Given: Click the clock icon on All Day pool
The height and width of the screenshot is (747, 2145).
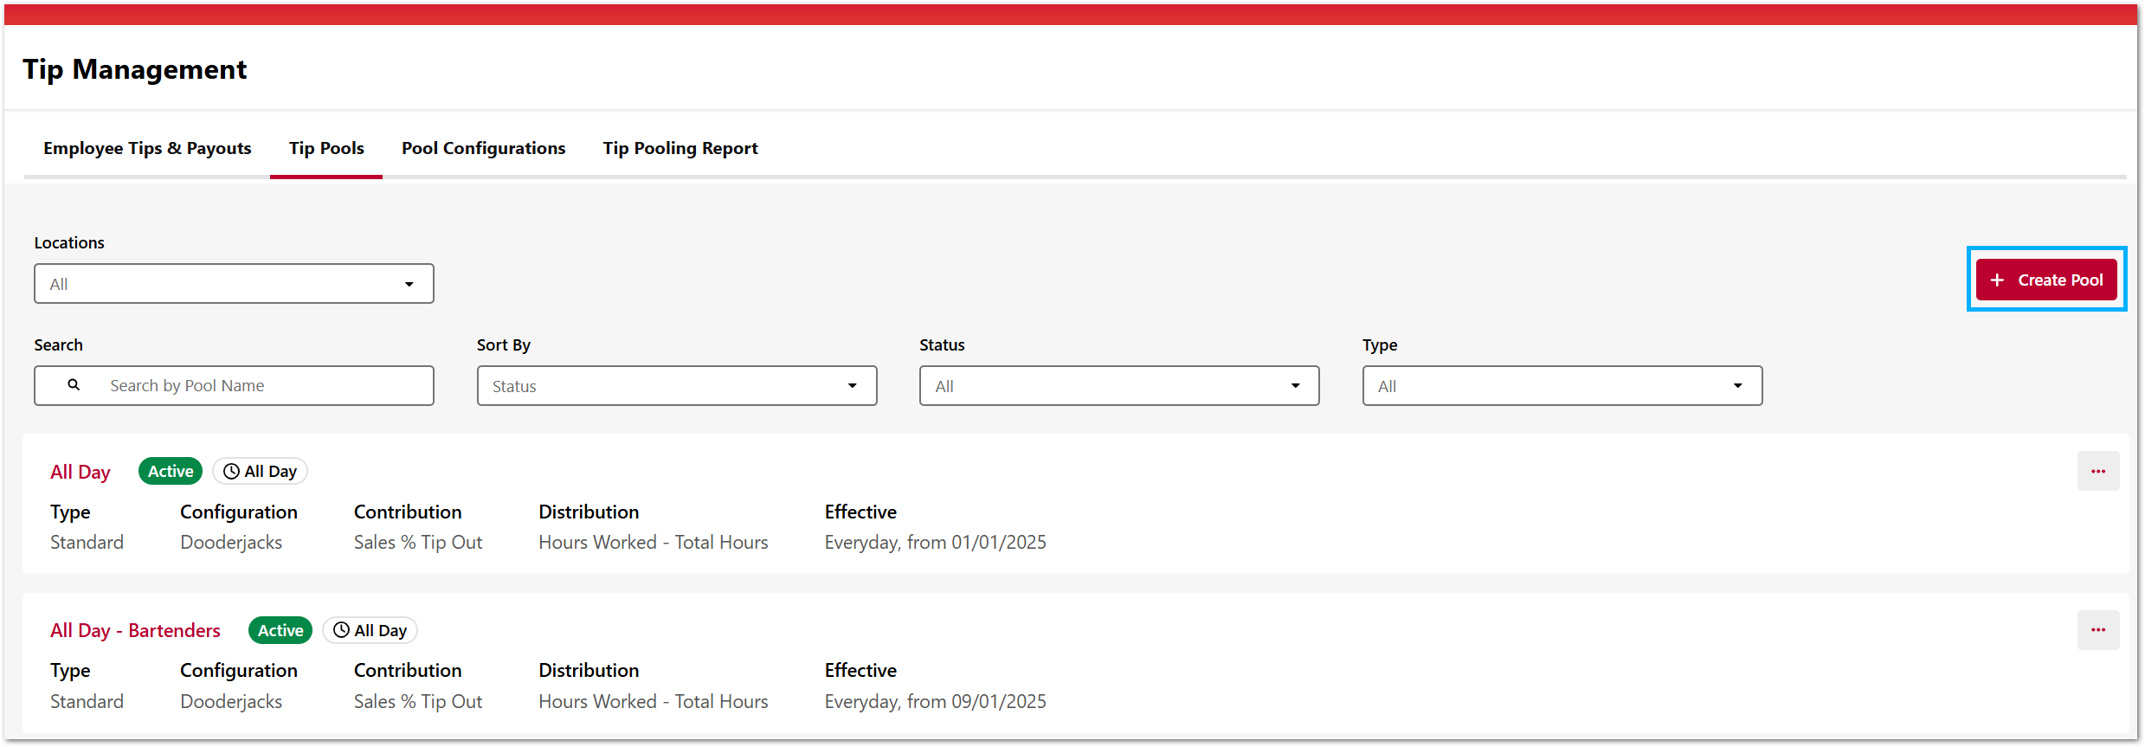Looking at the screenshot, I should [x=231, y=472].
